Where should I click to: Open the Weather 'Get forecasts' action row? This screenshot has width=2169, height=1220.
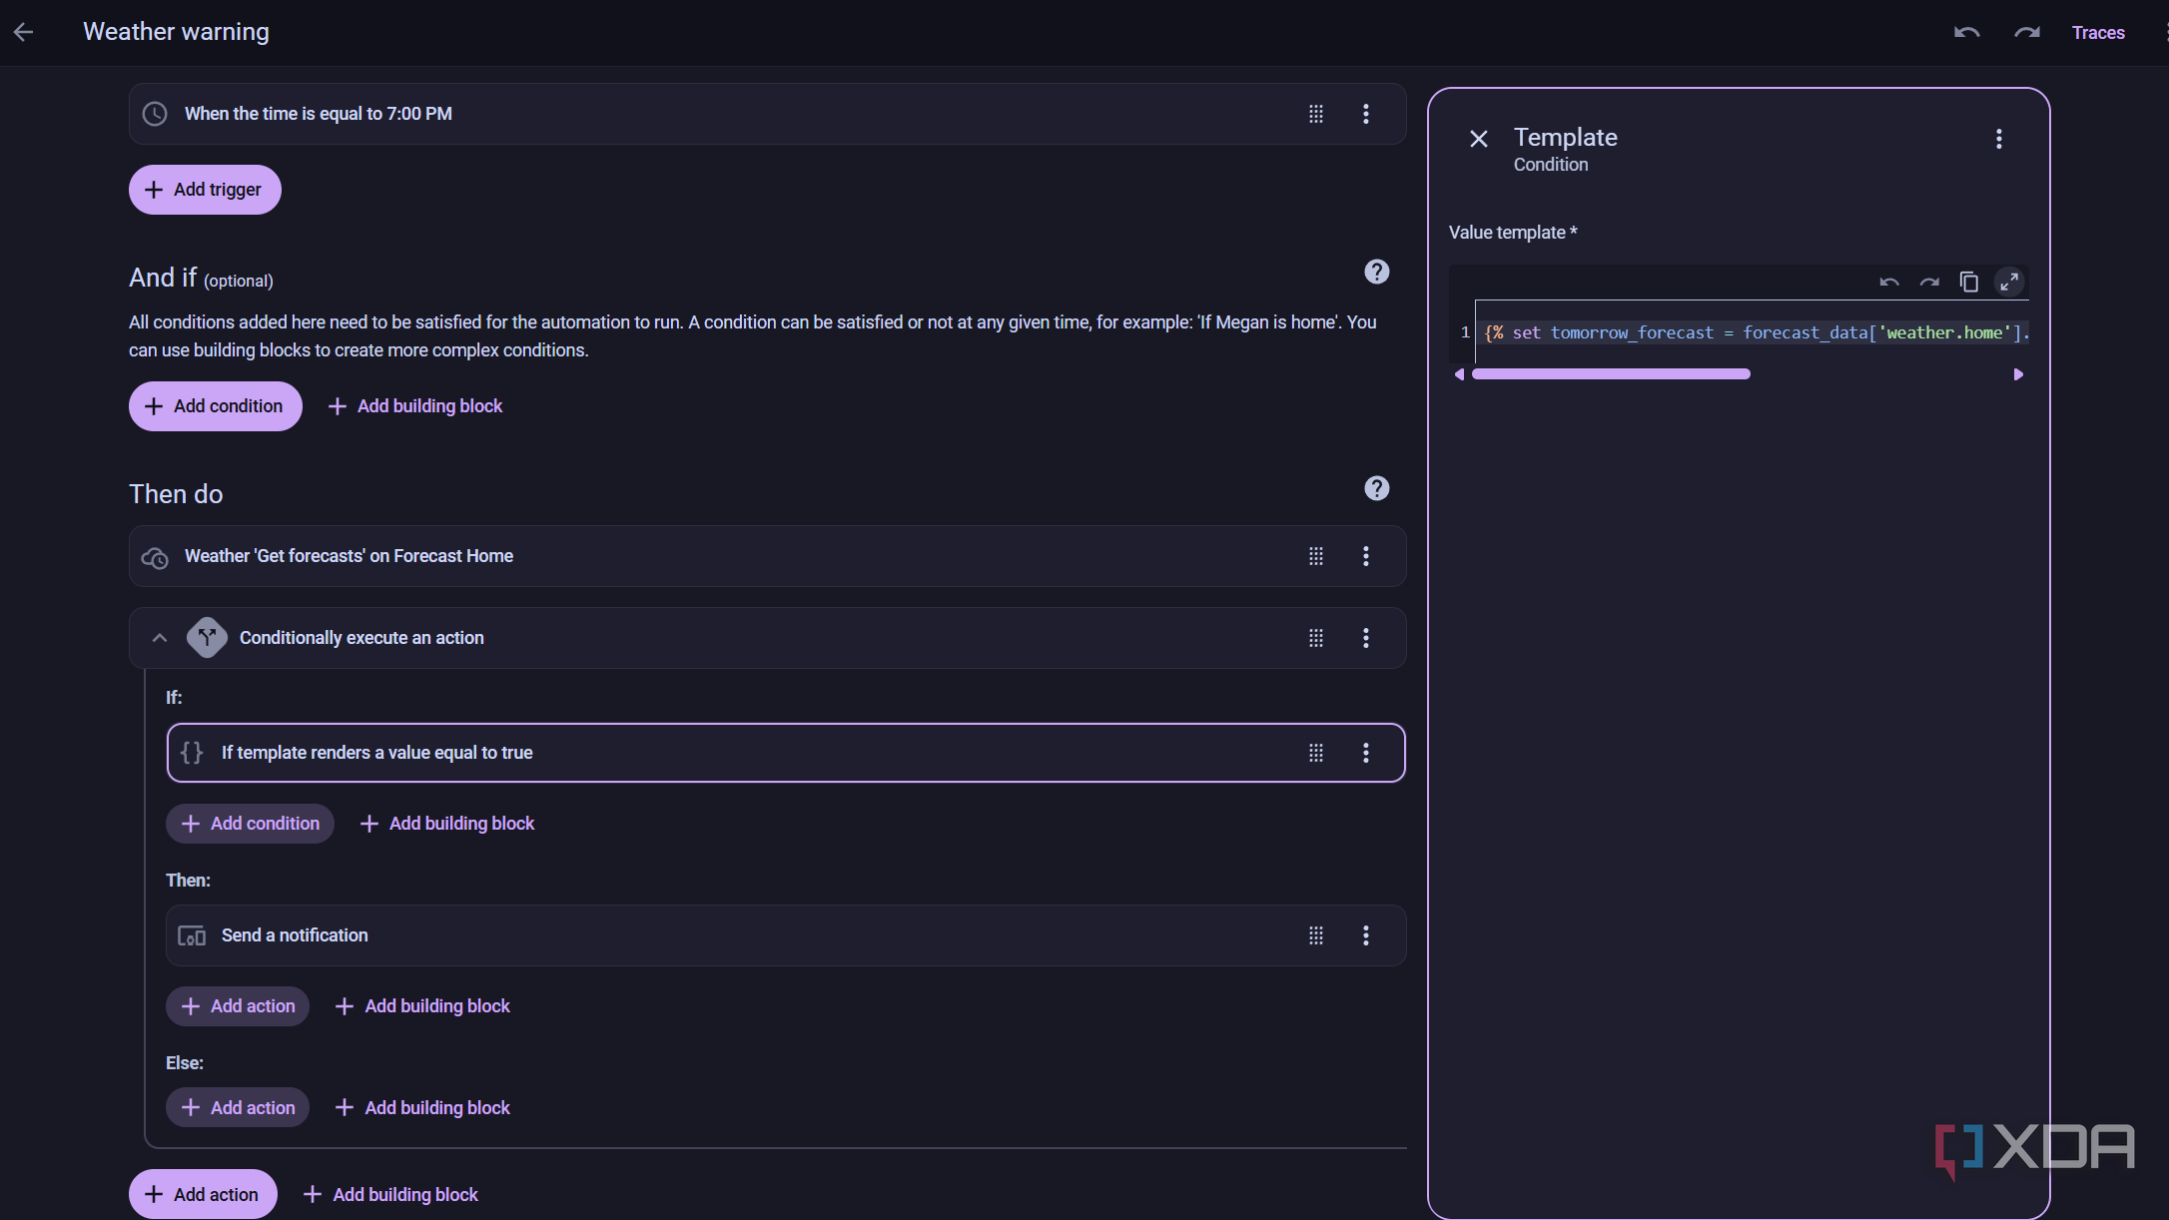pos(767,556)
